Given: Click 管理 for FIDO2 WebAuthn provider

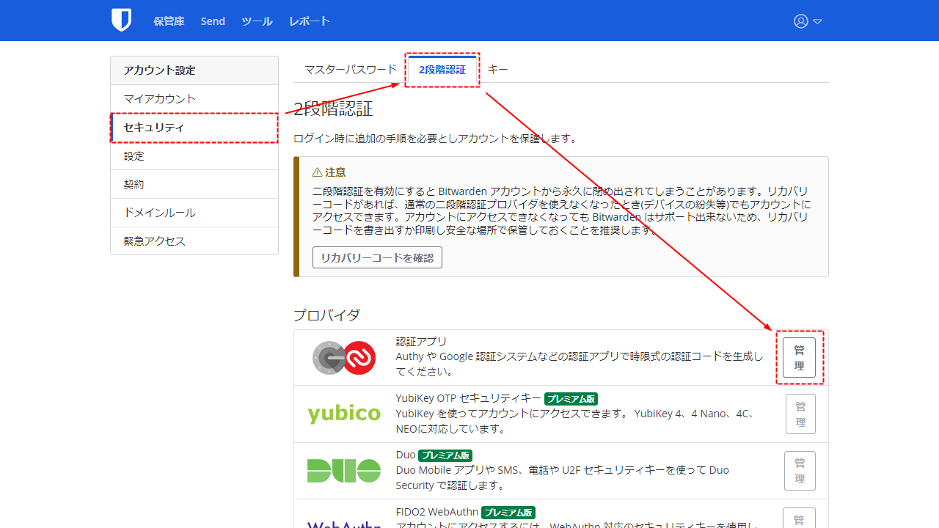Looking at the screenshot, I should click(799, 518).
